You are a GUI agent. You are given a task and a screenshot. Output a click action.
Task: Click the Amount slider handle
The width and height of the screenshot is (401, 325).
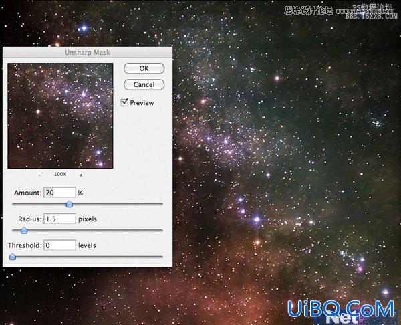point(70,204)
